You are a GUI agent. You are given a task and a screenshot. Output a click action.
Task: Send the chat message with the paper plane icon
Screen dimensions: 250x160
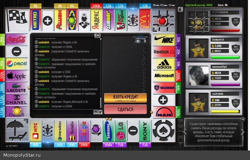click(100, 112)
